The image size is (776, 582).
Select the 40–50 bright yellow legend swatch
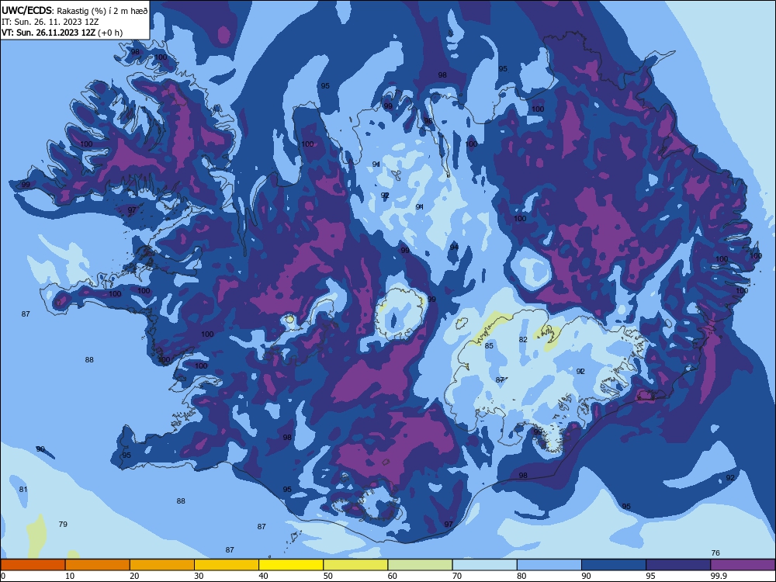click(291, 565)
